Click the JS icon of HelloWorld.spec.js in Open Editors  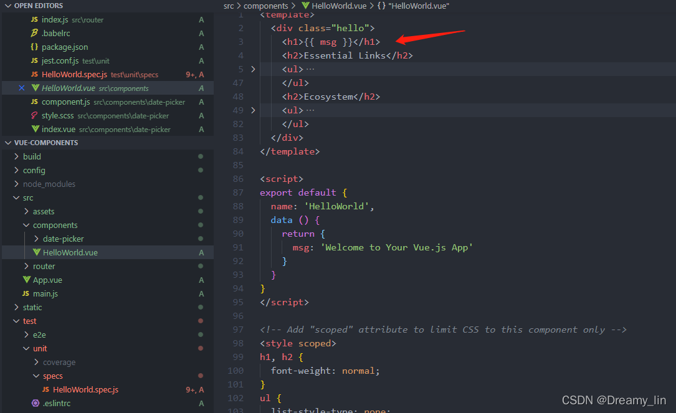point(34,75)
